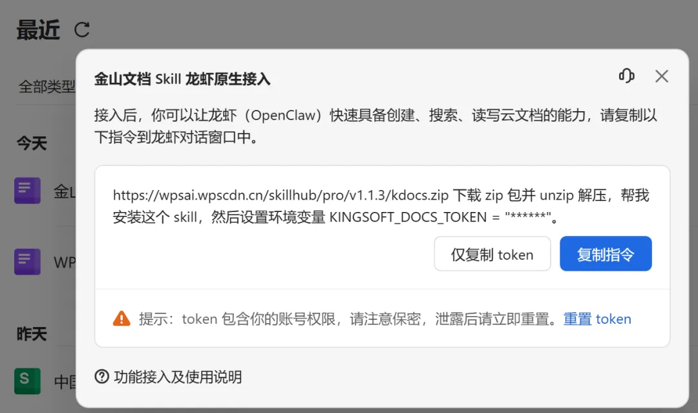Click the 最近 heading
Screen dimensions: 698x413
click(38, 30)
